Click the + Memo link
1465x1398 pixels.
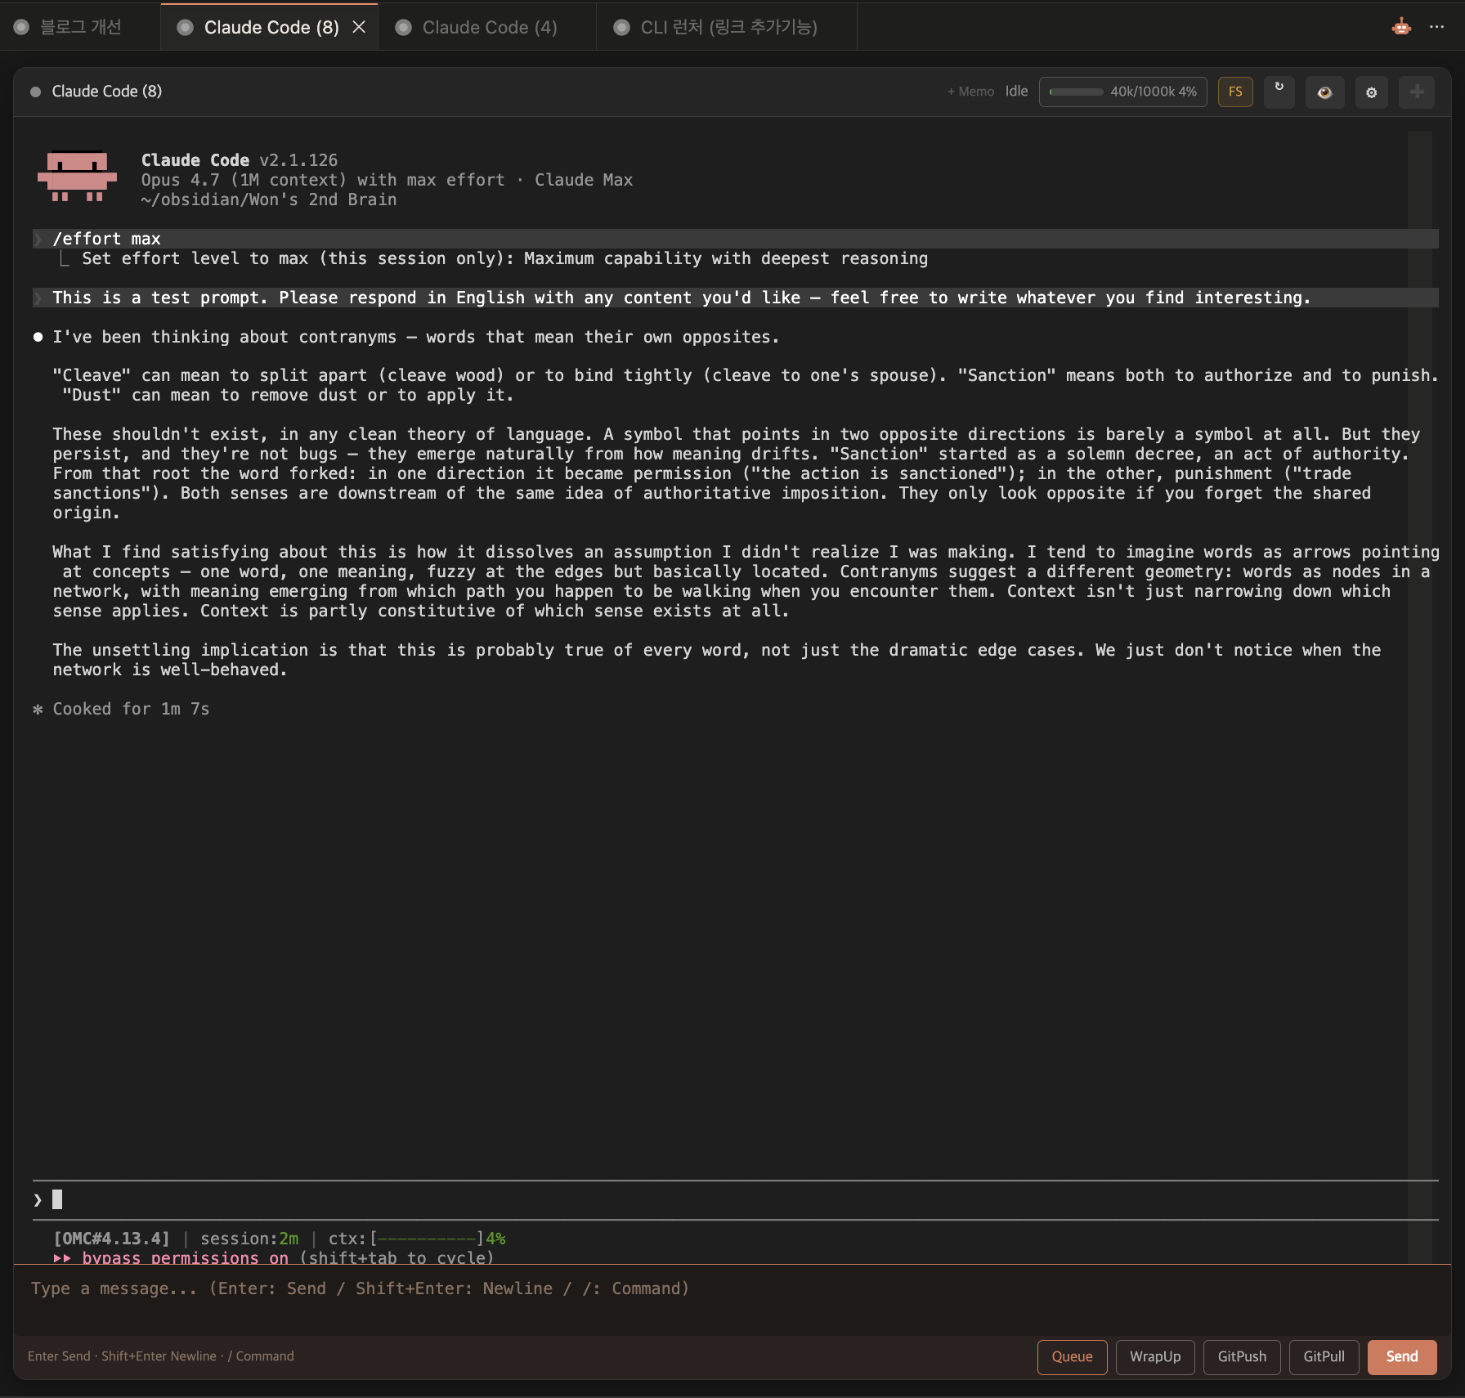[x=970, y=92]
